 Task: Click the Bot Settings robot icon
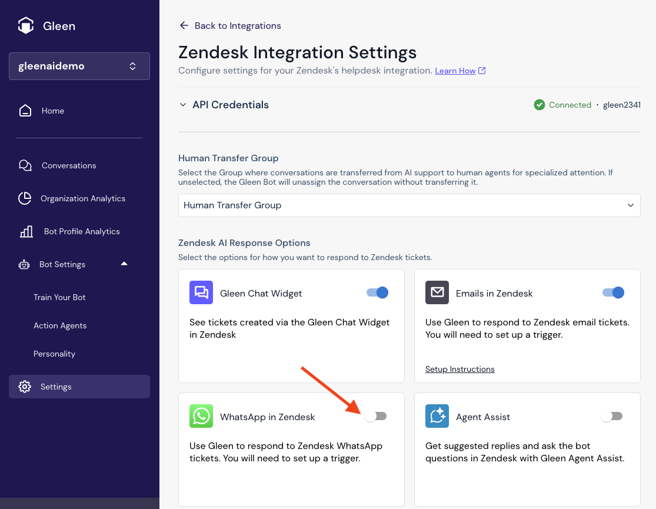click(24, 264)
